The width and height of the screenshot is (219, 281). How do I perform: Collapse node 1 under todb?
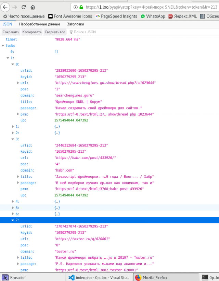(x=8, y=58)
